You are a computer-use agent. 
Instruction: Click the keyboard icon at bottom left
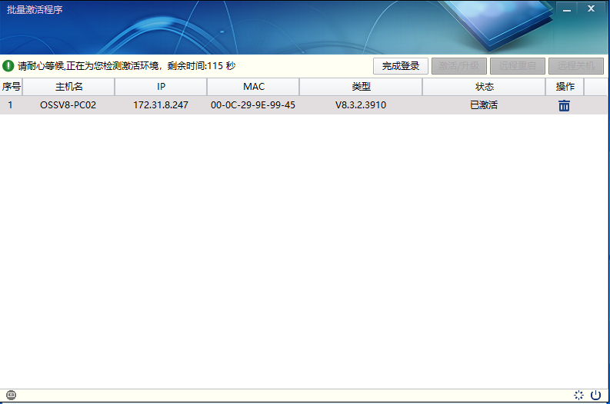11,396
